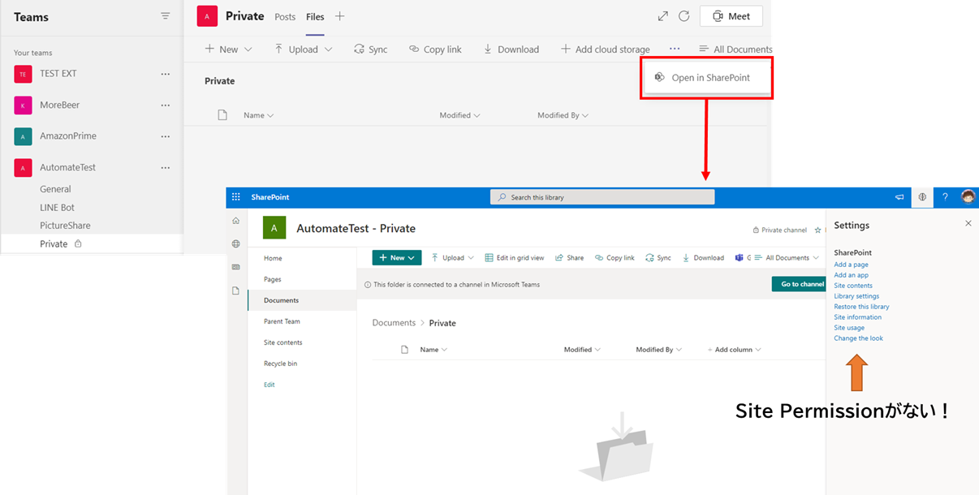Click the reload tab icon in Teams
Image resolution: width=979 pixels, height=495 pixels.
point(684,16)
